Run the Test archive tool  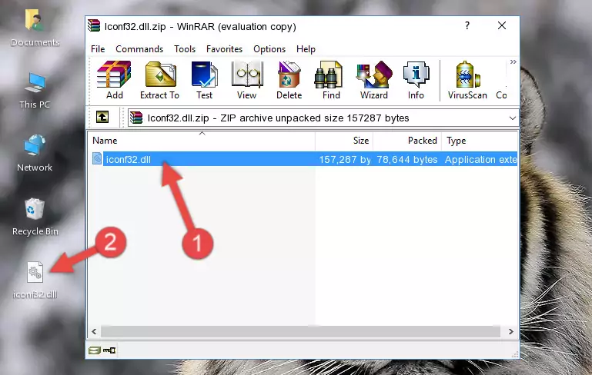[204, 80]
